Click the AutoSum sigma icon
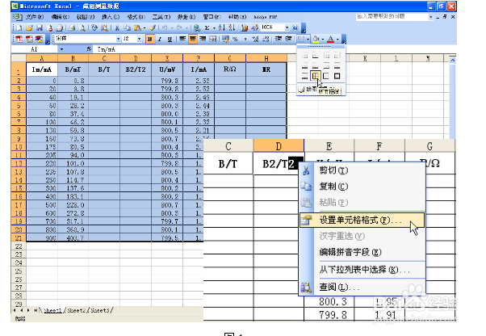 pos(207,28)
